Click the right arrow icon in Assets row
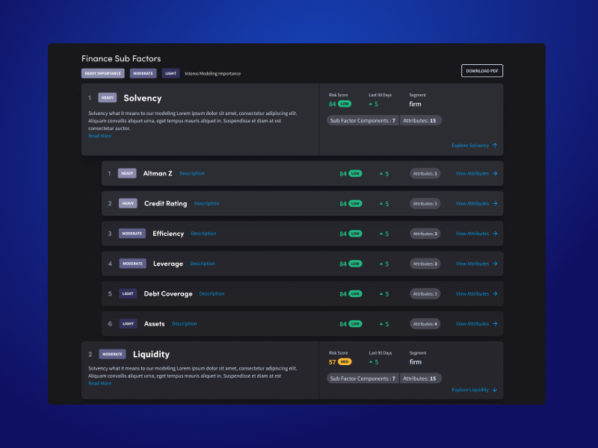The width and height of the screenshot is (598, 448). 495,324
